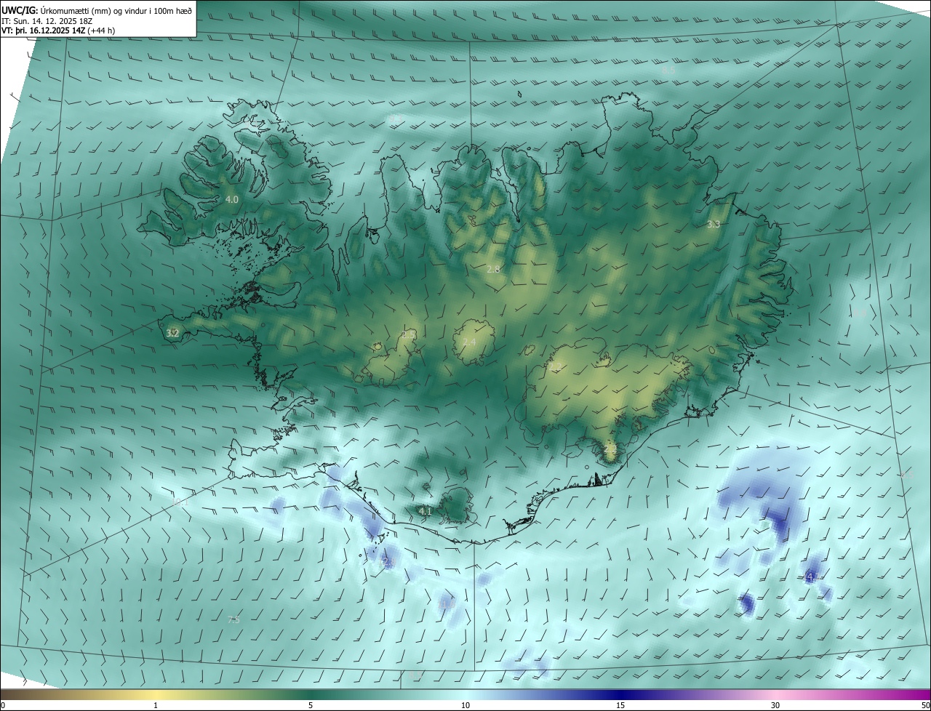Click the 10.1 value off the southwest coast
This screenshot has height=711, width=931.
[x=180, y=502]
